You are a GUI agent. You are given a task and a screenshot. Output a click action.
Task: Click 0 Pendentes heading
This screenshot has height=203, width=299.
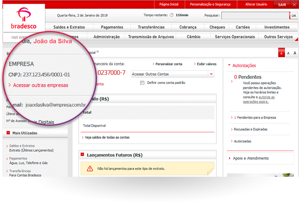248,77
